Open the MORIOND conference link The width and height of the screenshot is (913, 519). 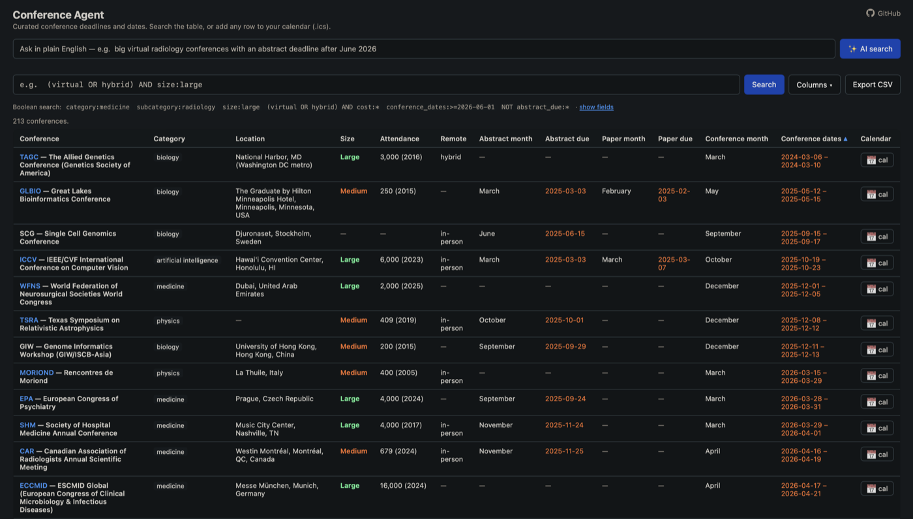click(37, 372)
